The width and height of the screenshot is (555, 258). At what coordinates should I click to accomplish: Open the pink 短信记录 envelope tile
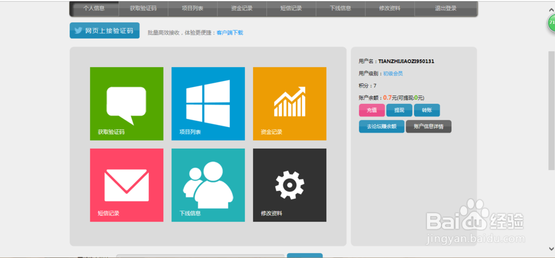click(x=127, y=185)
